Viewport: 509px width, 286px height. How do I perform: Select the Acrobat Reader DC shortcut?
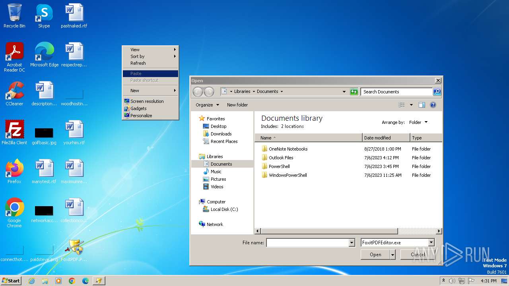point(14,57)
